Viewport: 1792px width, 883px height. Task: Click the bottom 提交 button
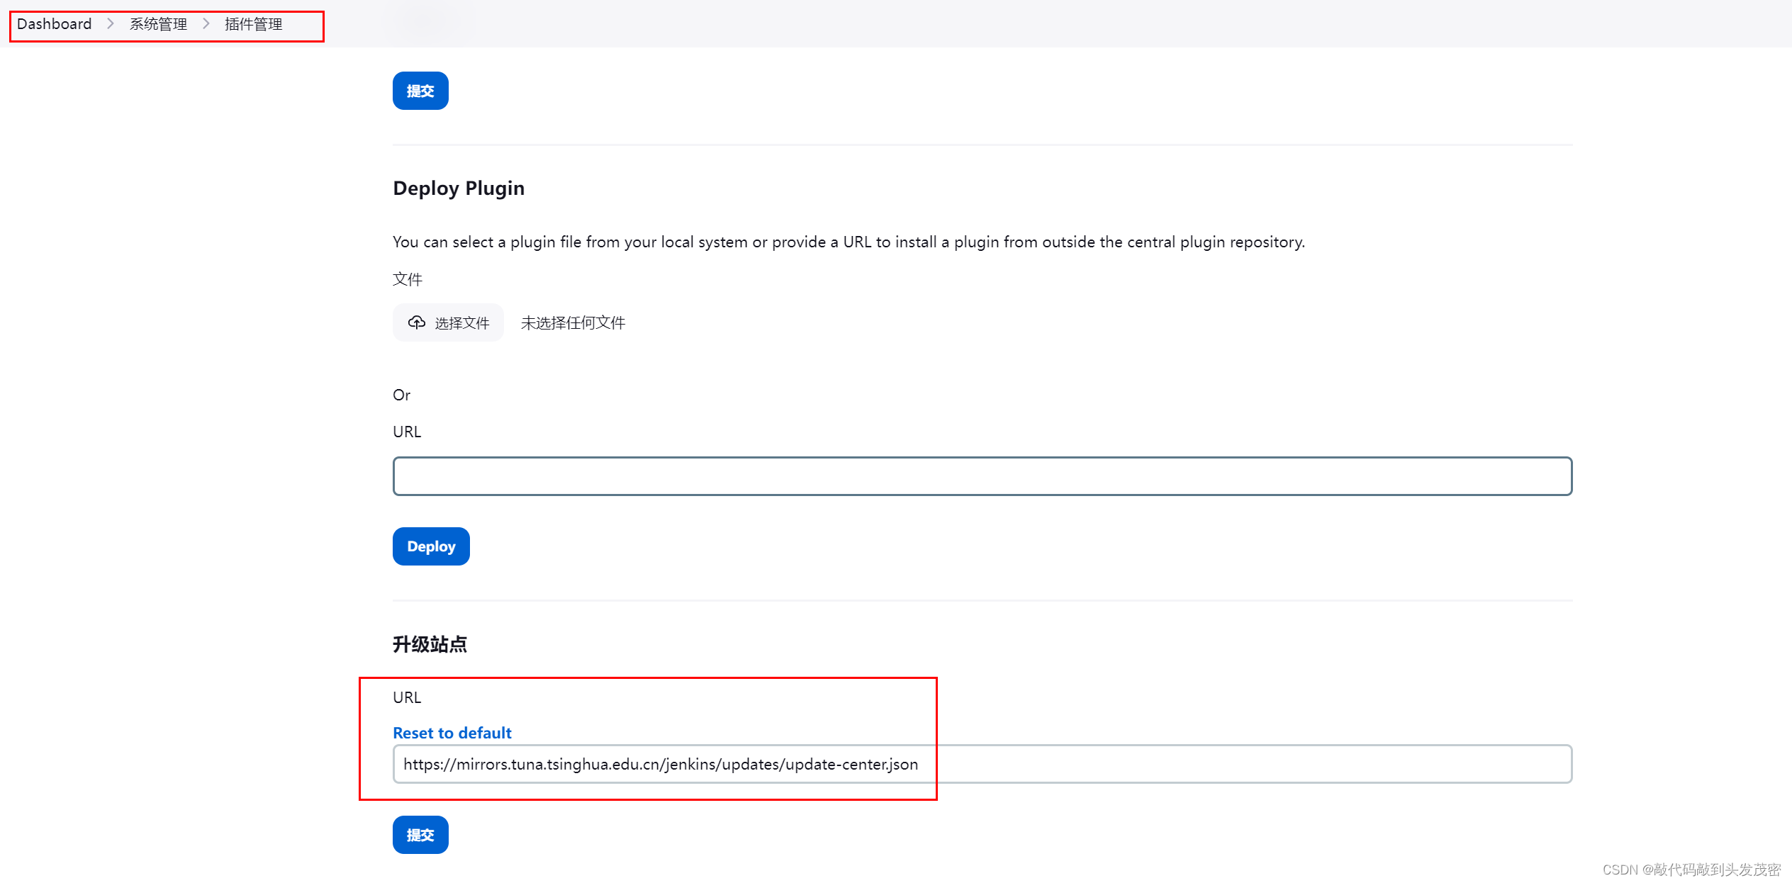coord(420,835)
